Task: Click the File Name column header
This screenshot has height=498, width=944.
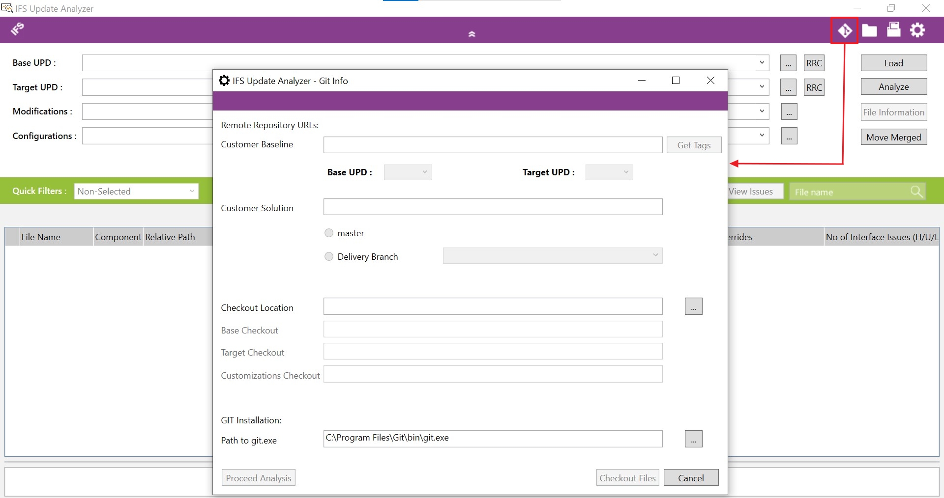Action: [x=41, y=237]
